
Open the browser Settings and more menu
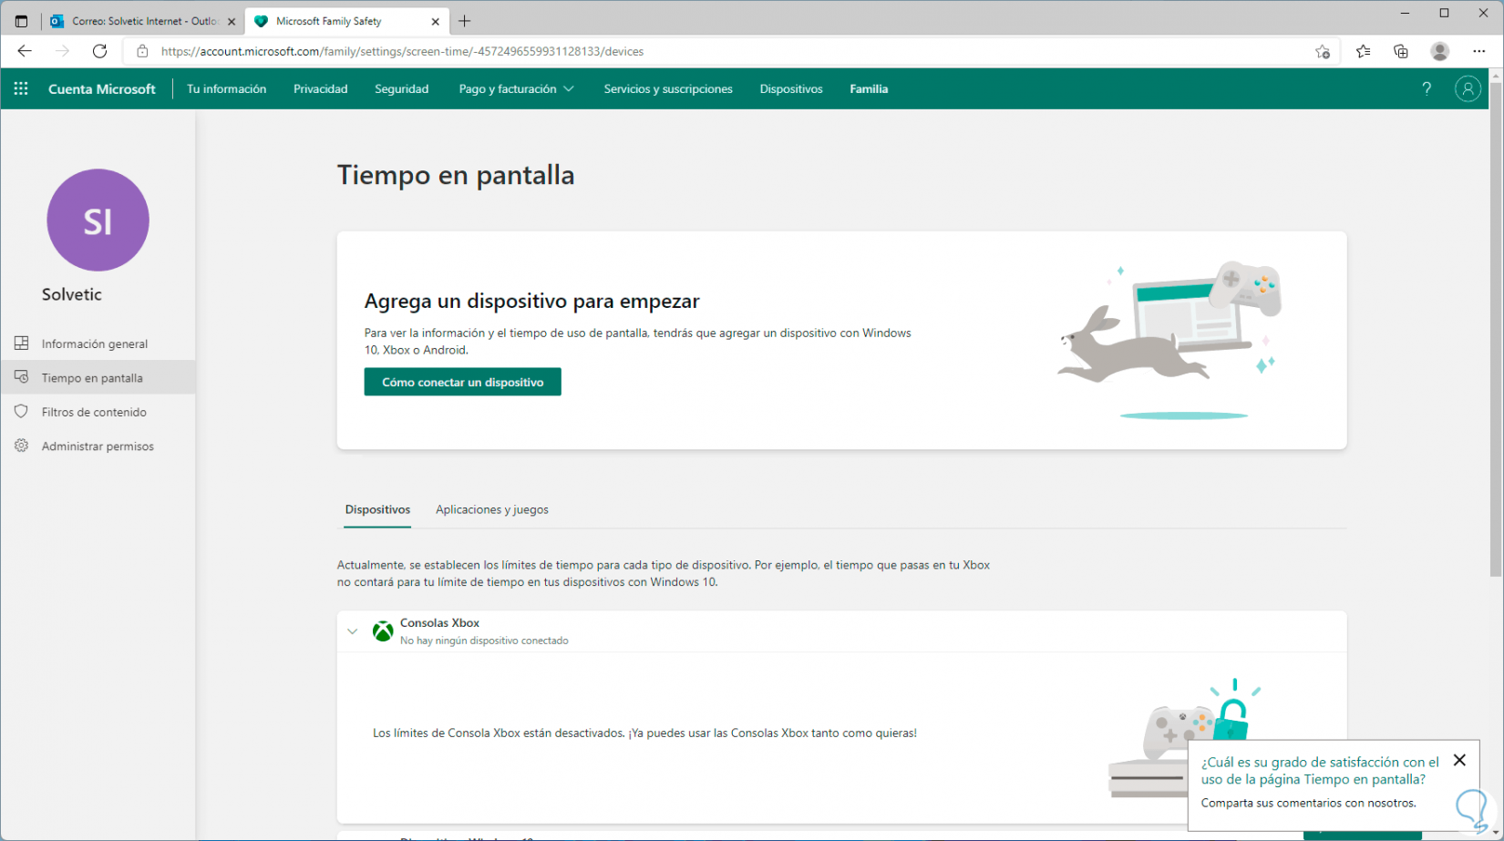tap(1478, 51)
